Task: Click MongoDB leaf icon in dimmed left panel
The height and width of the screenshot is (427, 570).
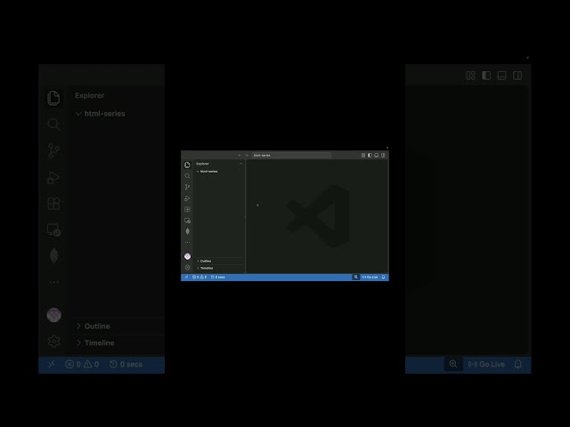Action: 53,255
